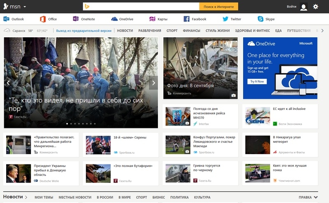
Task: Launch Skype from the services bar
Action: (x=261, y=19)
